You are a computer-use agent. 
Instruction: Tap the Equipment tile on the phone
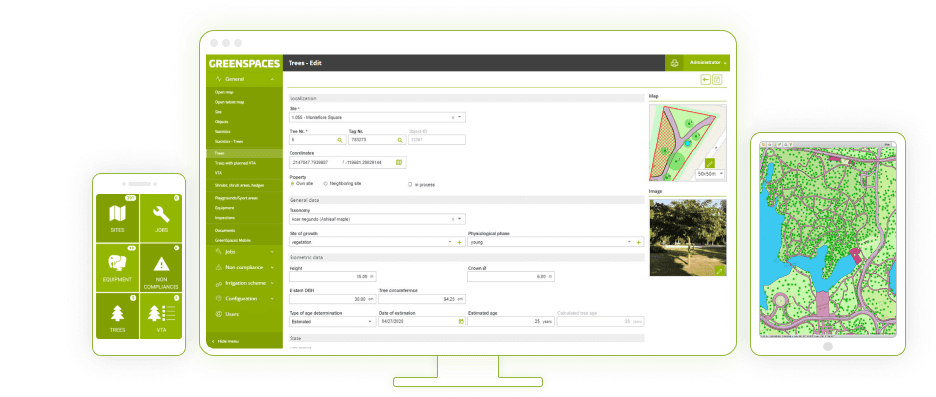pos(117,267)
